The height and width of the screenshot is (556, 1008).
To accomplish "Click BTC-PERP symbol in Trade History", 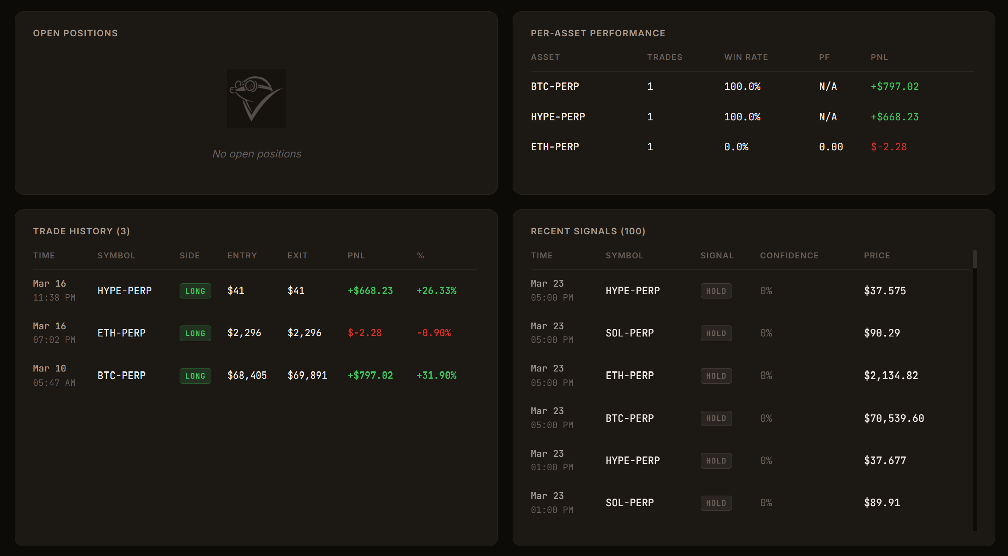I will click(x=122, y=376).
